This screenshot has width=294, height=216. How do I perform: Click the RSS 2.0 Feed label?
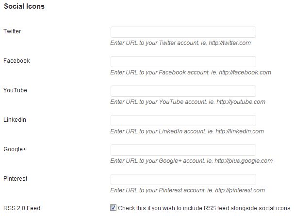pyautogui.click(x=22, y=208)
